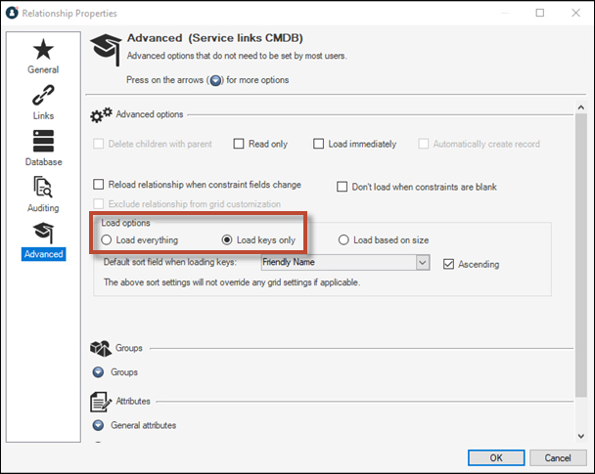Open the Default sort field dropdown
Image resolution: width=595 pixels, height=474 pixels.
point(423,263)
